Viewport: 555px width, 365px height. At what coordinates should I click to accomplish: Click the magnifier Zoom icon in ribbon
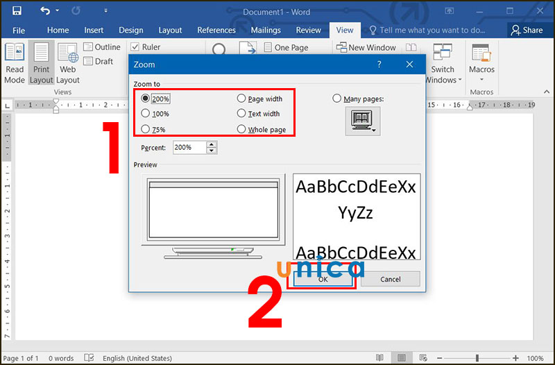(x=219, y=49)
